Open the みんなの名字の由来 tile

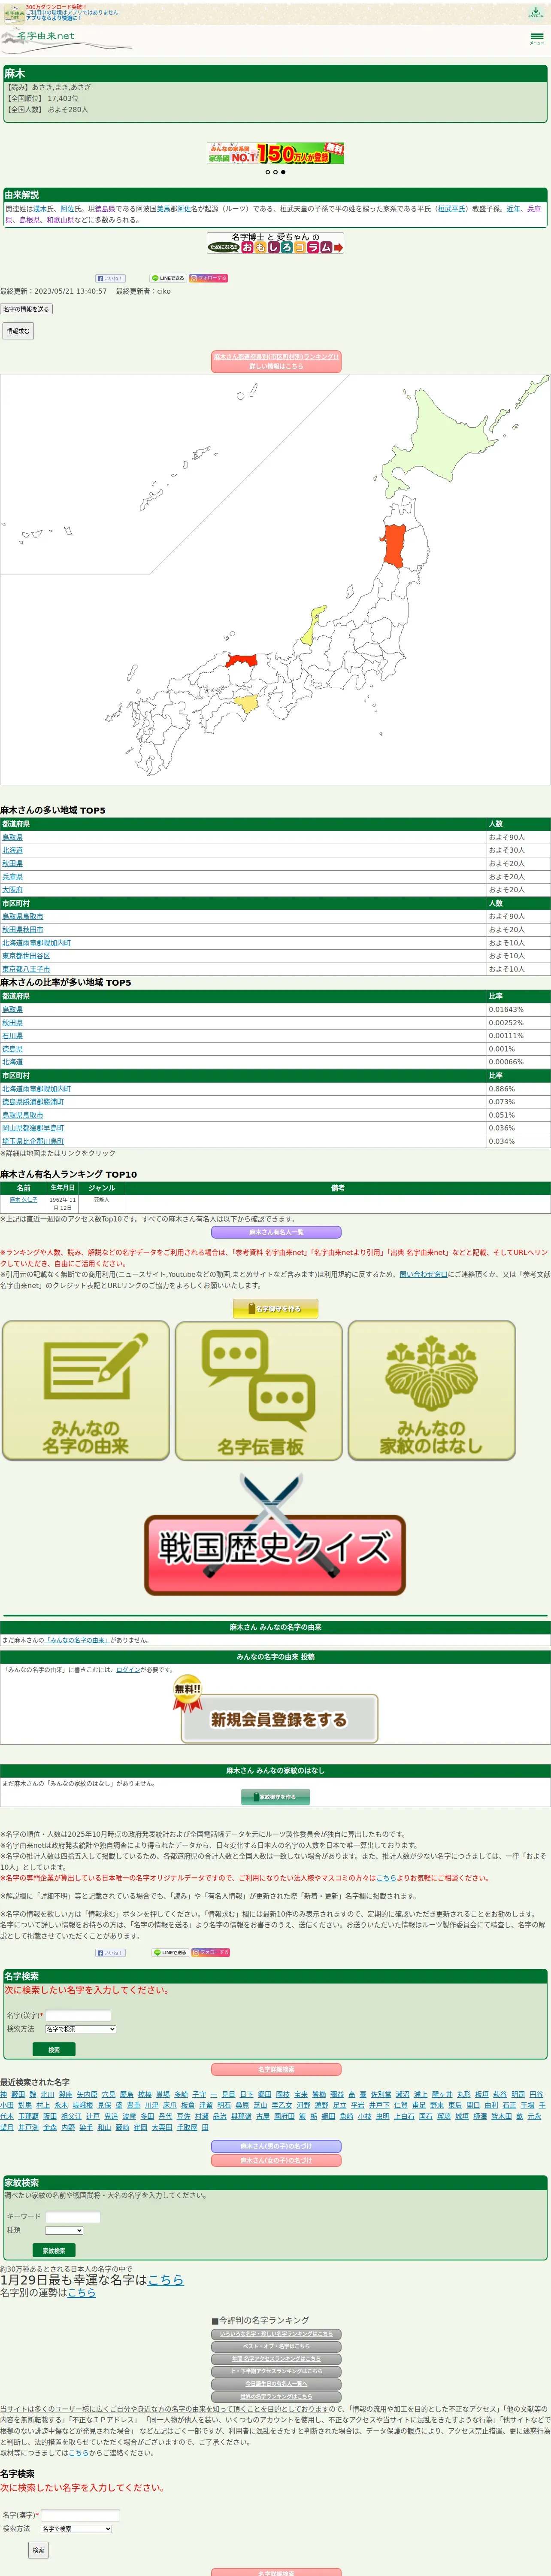coord(85,1390)
